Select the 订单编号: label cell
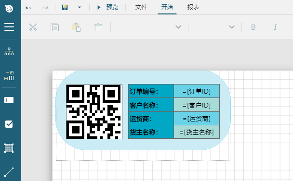The width and height of the screenshot is (293, 181). click(x=151, y=91)
